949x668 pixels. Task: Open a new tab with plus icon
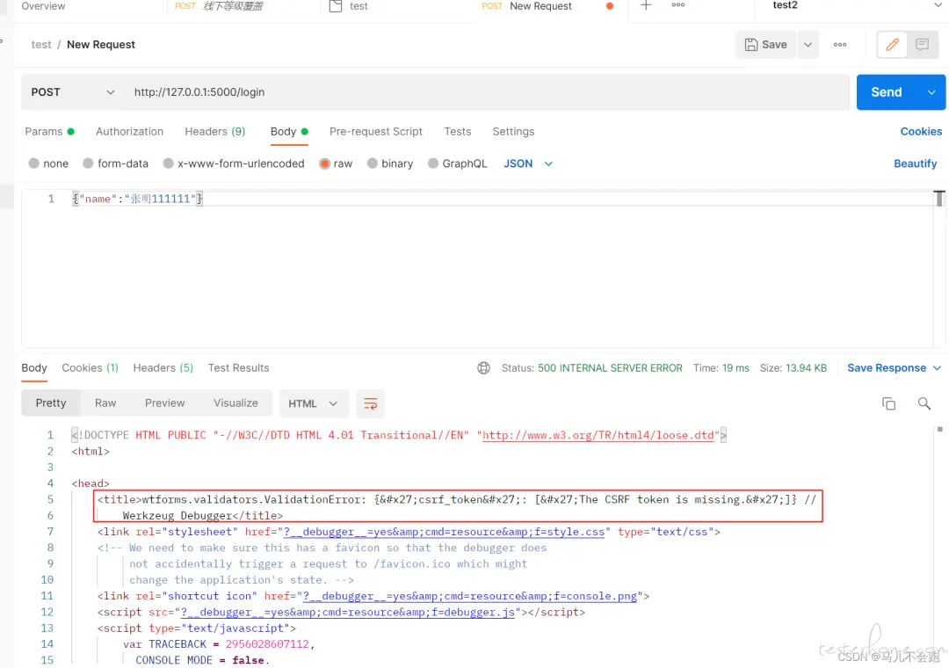646,6
